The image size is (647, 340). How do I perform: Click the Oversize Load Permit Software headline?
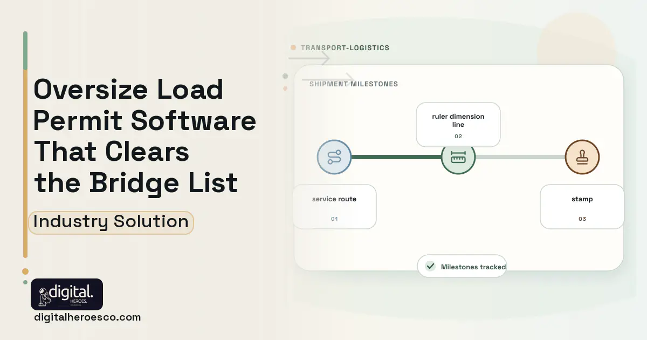145,135
